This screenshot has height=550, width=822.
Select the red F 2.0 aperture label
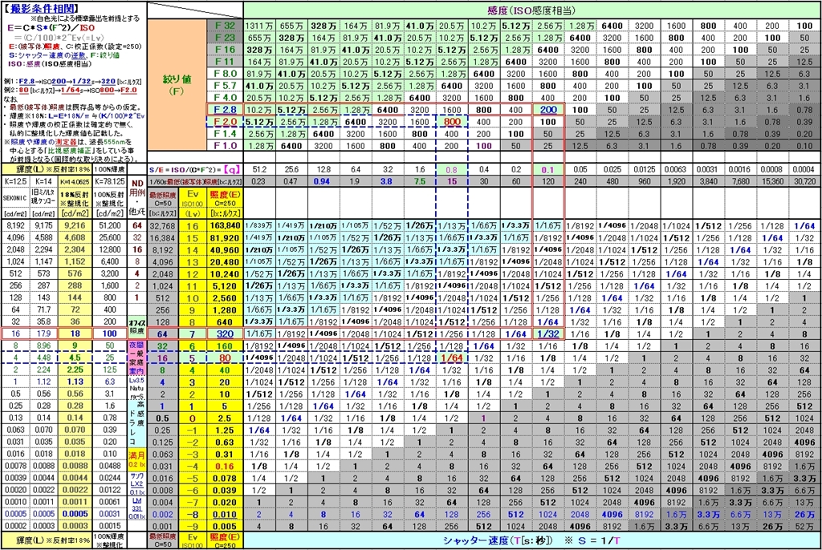pos(225,122)
